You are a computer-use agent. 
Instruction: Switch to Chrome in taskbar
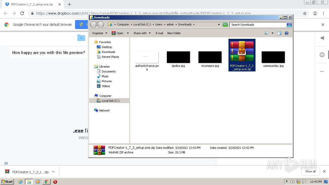click(46, 182)
